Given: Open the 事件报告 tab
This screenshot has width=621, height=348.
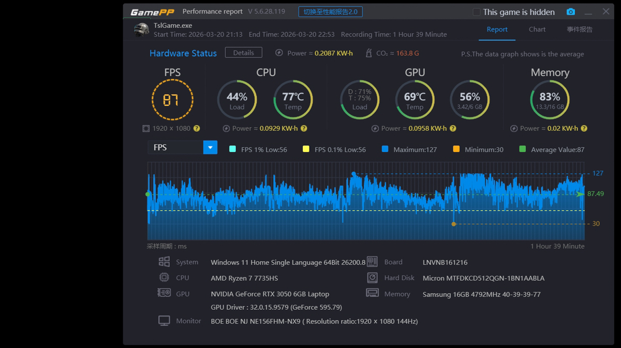Looking at the screenshot, I should 579,29.
